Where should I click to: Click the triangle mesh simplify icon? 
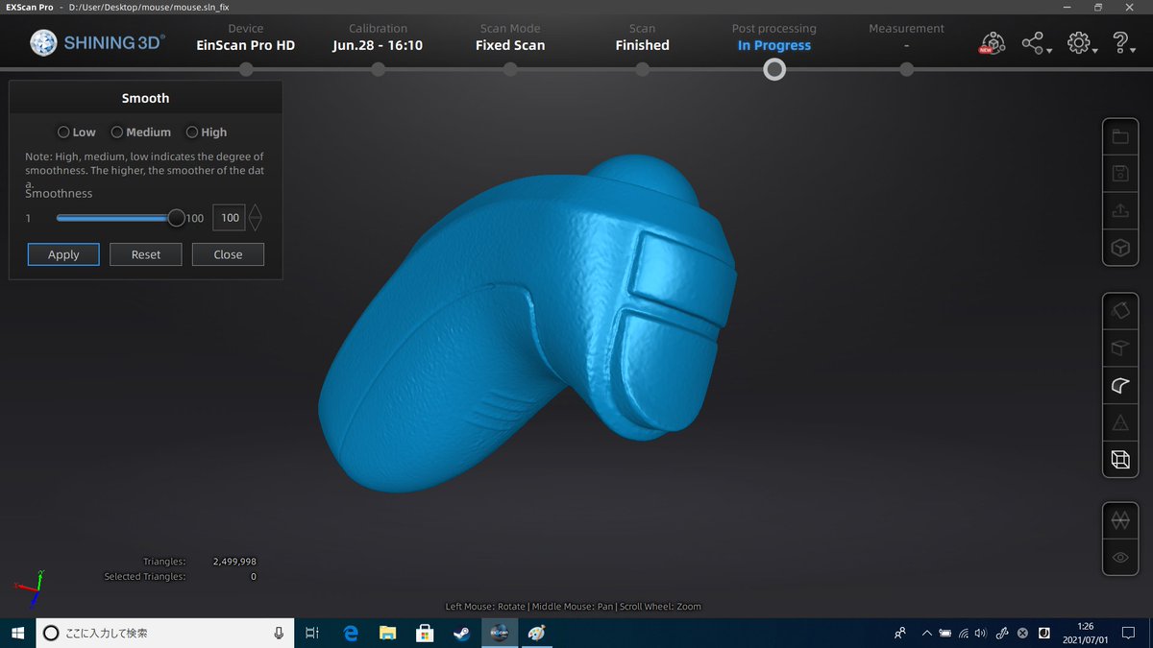point(1119,423)
